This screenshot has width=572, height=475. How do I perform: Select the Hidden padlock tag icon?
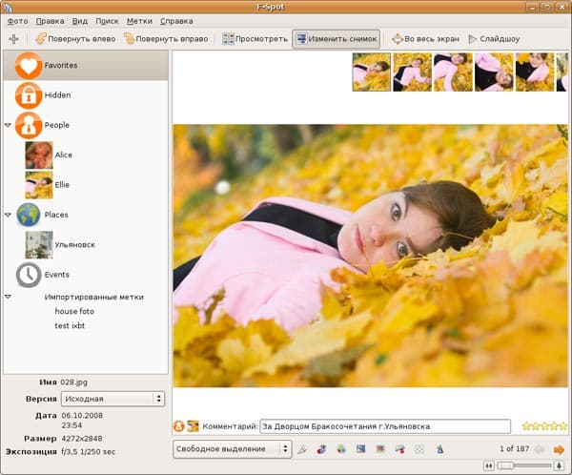28,95
